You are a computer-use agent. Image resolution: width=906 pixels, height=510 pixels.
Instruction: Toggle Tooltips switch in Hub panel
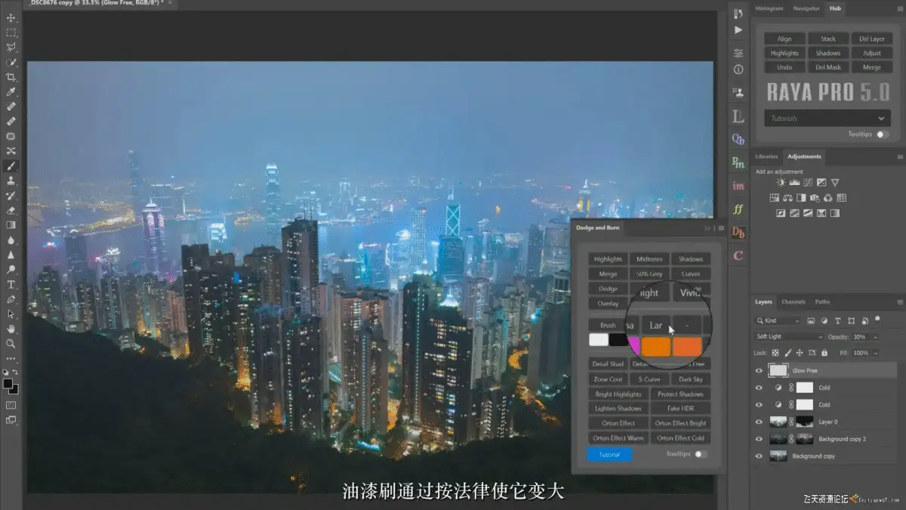(882, 134)
